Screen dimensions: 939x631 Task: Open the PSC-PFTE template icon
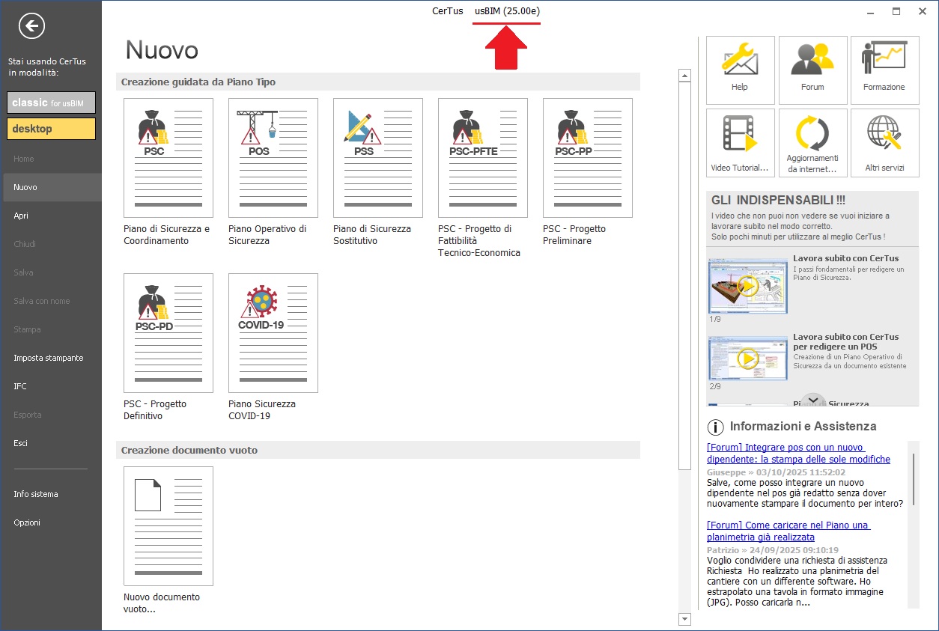pyautogui.click(x=483, y=158)
